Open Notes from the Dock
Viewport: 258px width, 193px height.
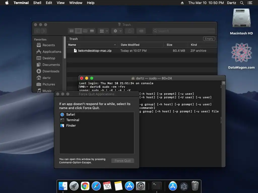pos(118,186)
